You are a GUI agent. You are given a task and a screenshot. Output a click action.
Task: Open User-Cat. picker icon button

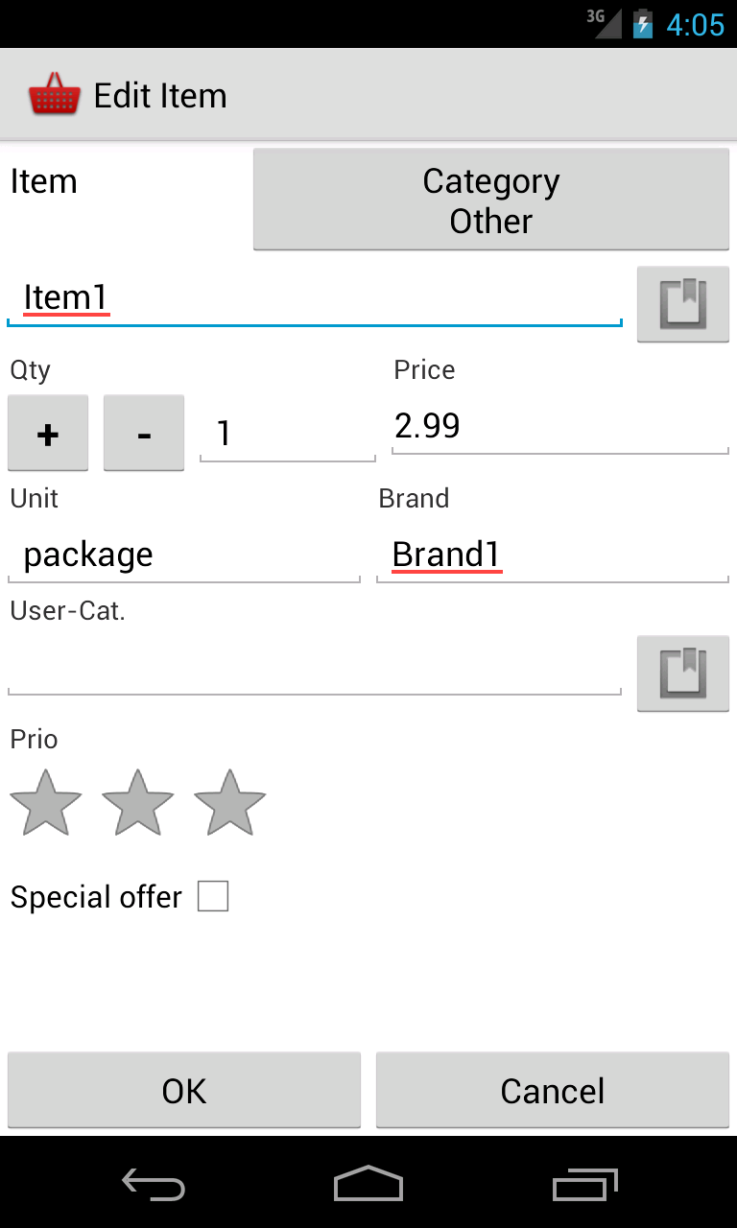point(682,673)
